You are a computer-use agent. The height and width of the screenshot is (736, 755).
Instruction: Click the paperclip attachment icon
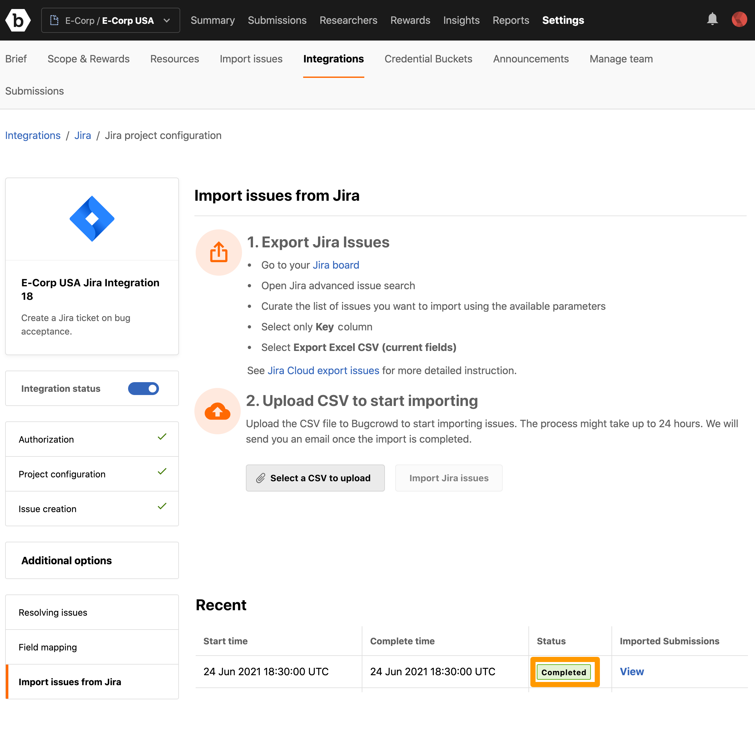(x=261, y=478)
